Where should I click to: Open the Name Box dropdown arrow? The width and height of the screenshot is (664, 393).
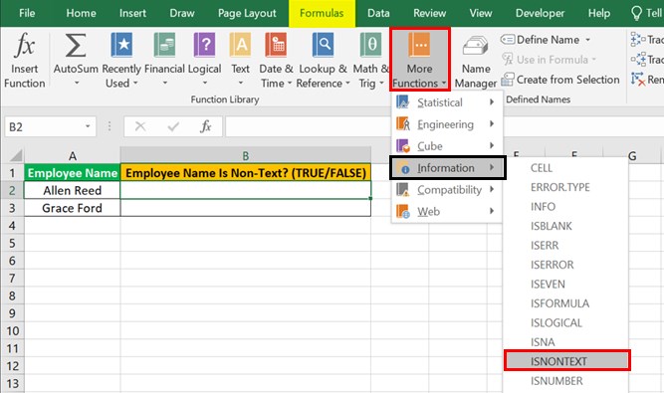(x=88, y=126)
